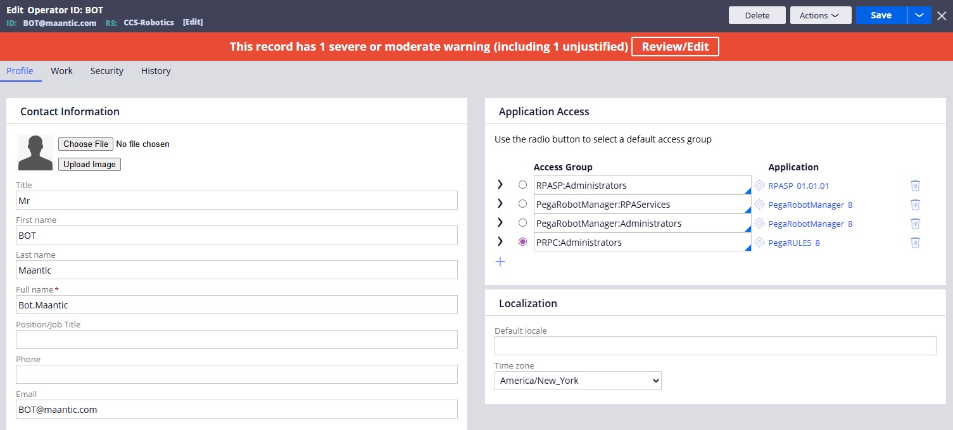Click the Position/Job Title input field

click(x=236, y=339)
